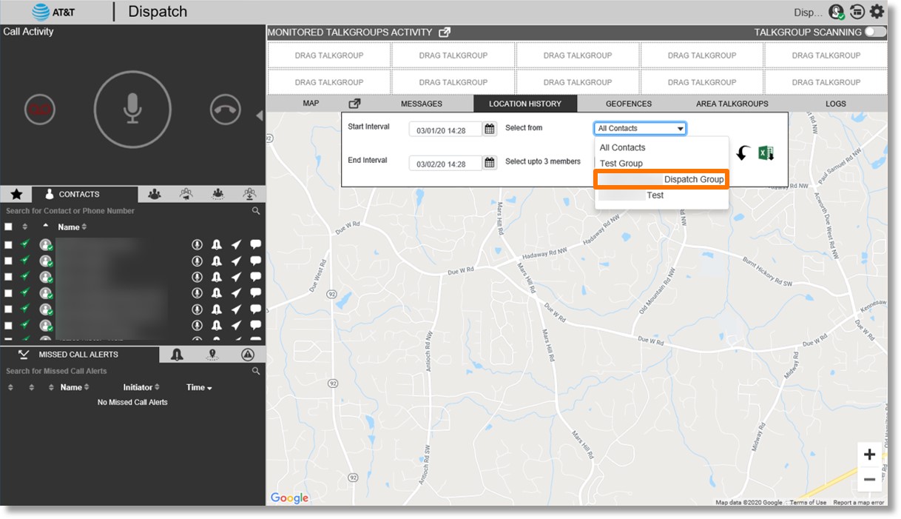Viewport: 901px width, 519px height.
Task: Tick the fourth contact row checkbox
Action: click(x=8, y=293)
